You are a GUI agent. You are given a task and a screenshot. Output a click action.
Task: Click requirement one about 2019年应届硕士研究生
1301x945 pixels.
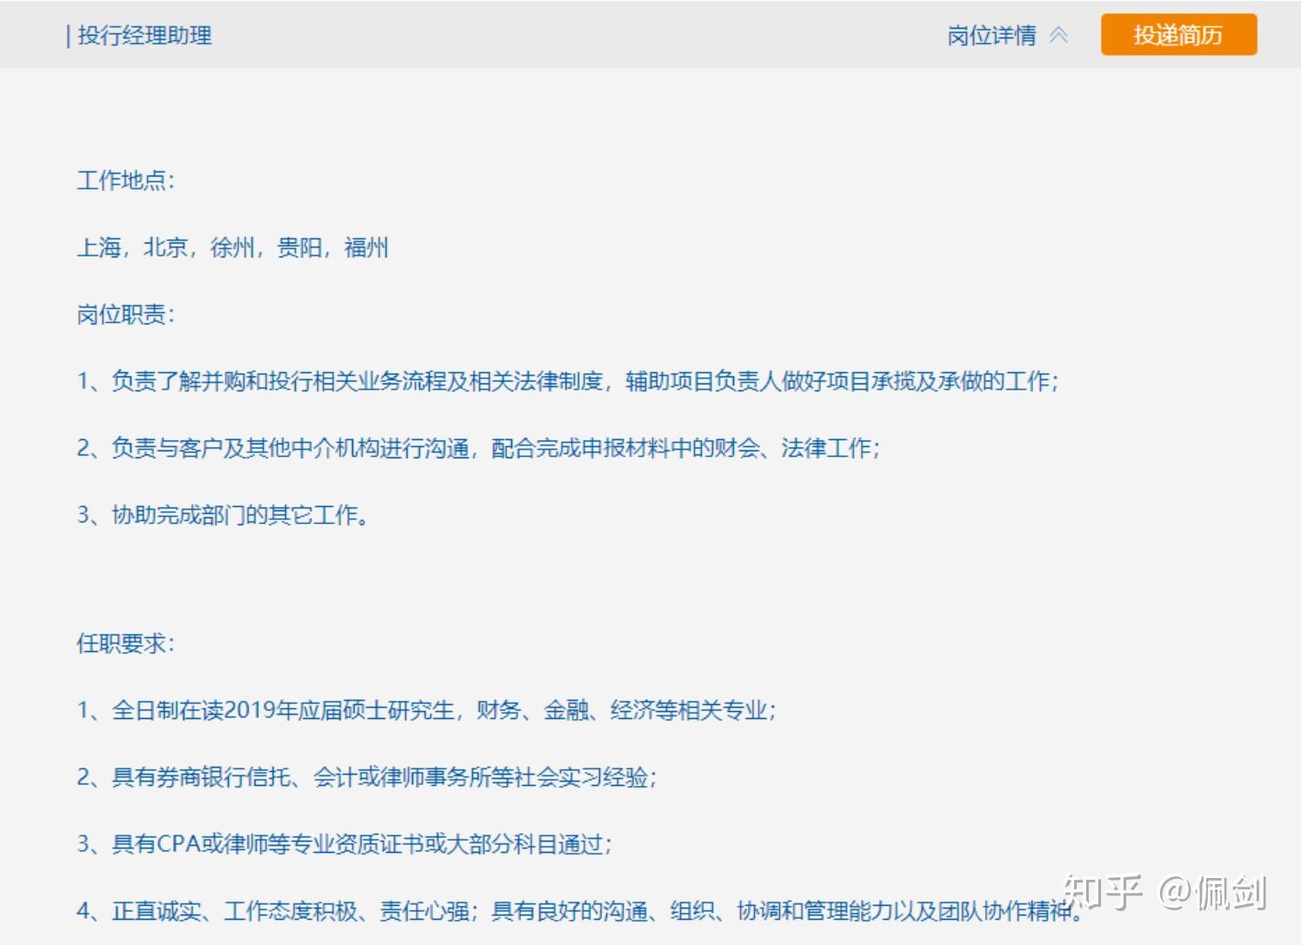pyautogui.click(x=427, y=710)
